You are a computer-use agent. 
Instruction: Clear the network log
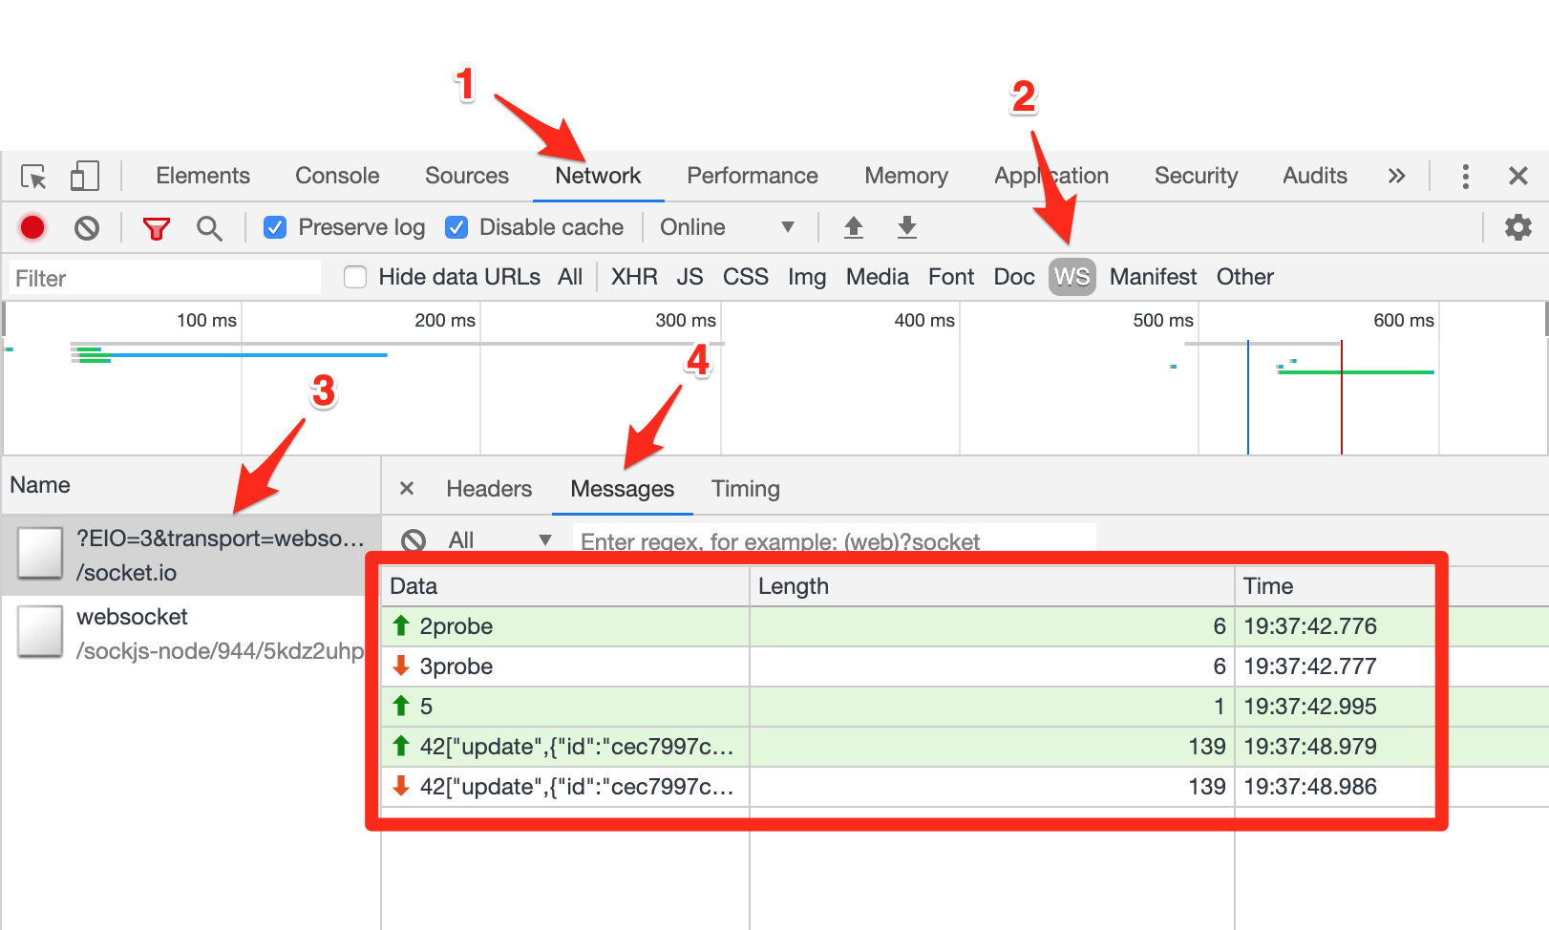(x=87, y=227)
